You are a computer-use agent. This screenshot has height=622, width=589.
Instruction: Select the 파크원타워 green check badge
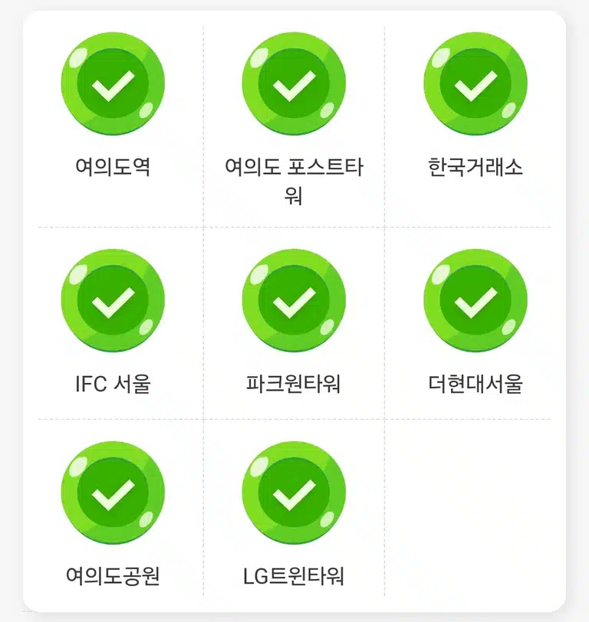coord(294,301)
